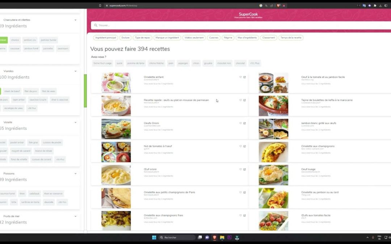The width and height of the screenshot is (391, 244).
Task: Open Classement sort filter
Action: 269,38
